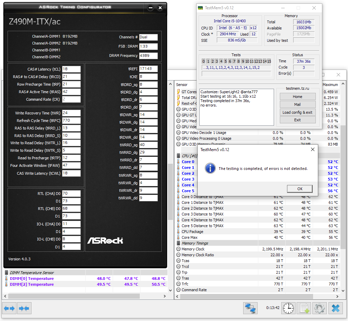Screen dimensions: 348x321
Task: Click the GPU Video Decode 1 Usage icon
Action: click(178, 132)
